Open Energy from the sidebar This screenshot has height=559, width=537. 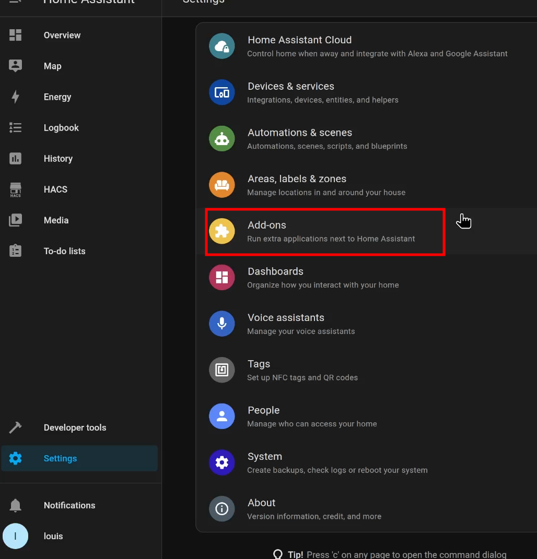(x=57, y=97)
